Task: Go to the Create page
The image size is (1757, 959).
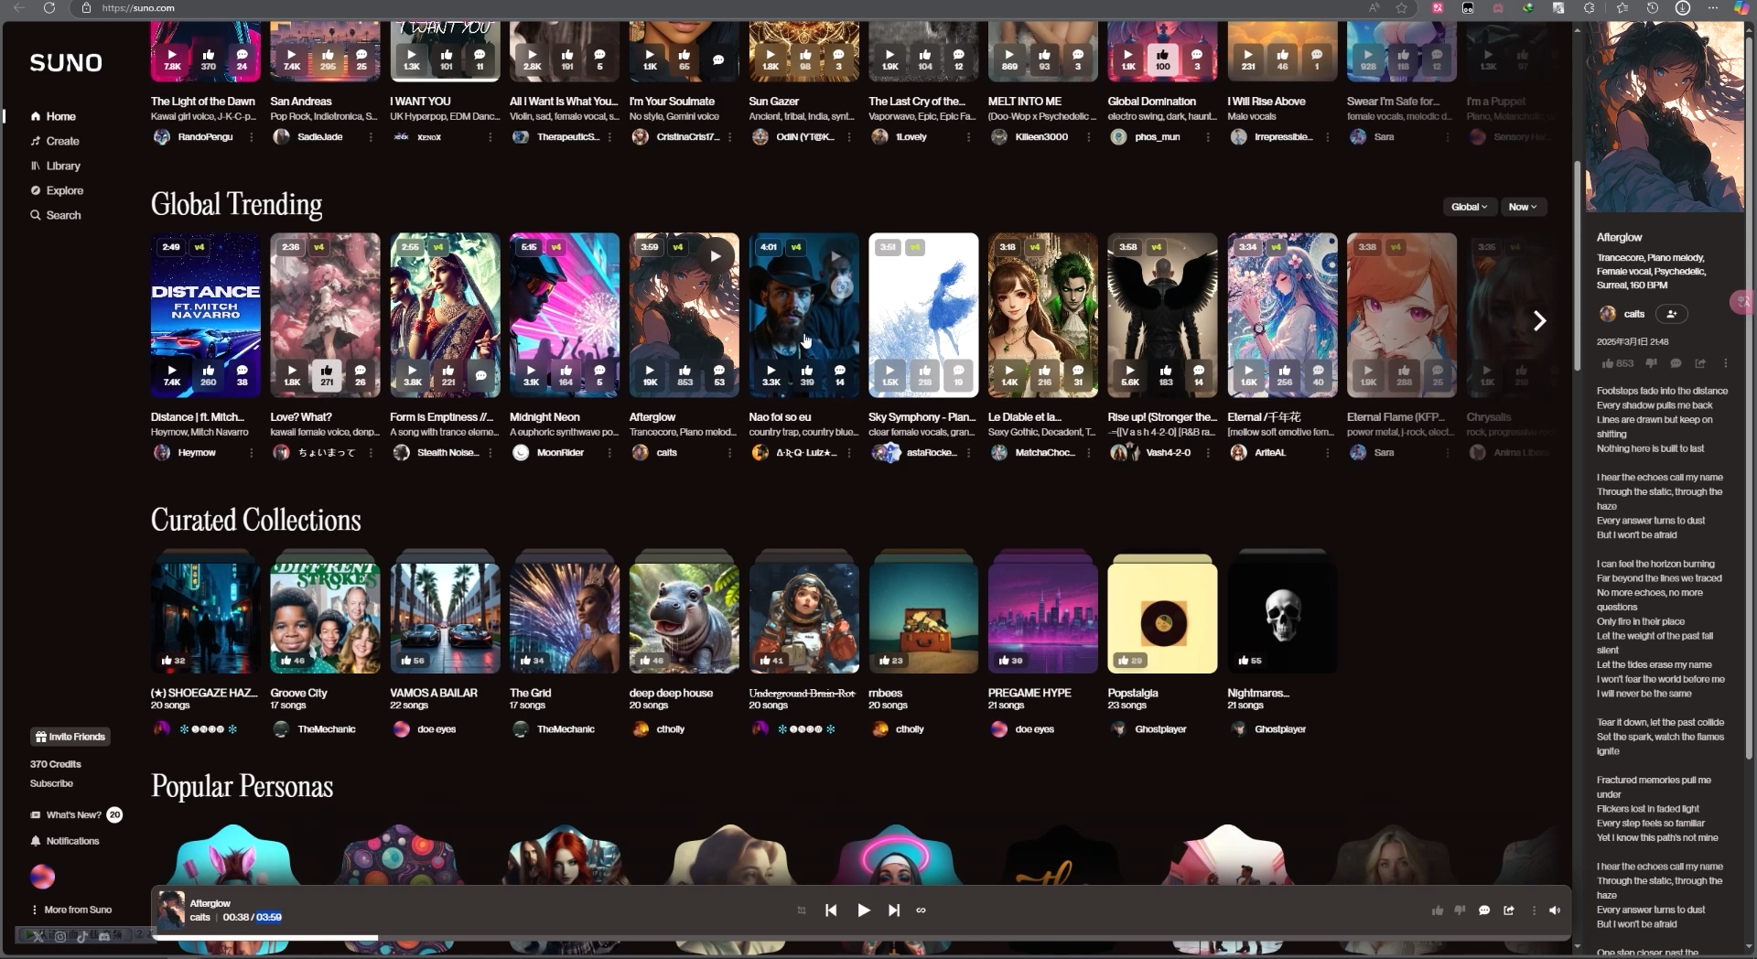Action: [55, 141]
